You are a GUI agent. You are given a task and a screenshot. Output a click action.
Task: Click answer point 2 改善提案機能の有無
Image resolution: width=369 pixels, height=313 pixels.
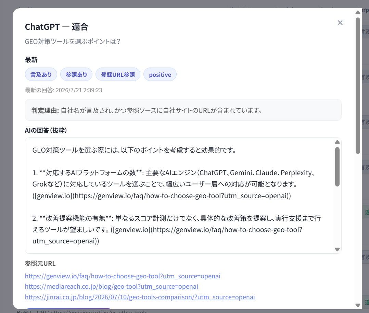pos(177,230)
